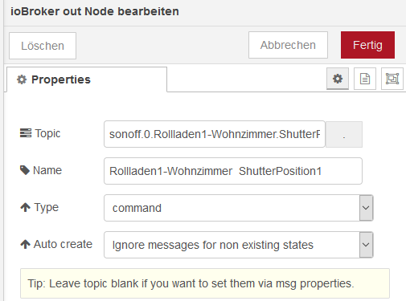Open the command type combo box

[239, 208]
